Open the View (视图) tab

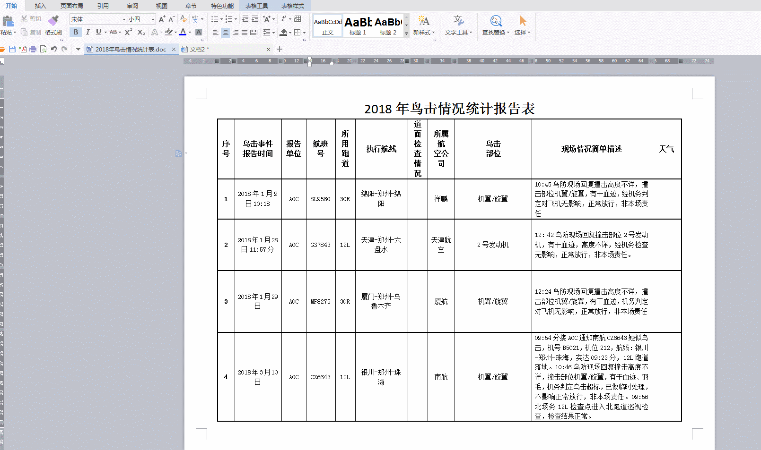pos(162,6)
